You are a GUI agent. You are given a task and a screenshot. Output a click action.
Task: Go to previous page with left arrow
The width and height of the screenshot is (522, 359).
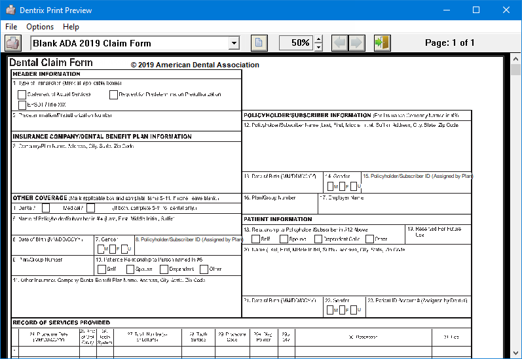point(340,43)
